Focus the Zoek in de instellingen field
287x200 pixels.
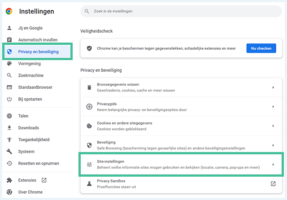pos(181,11)
